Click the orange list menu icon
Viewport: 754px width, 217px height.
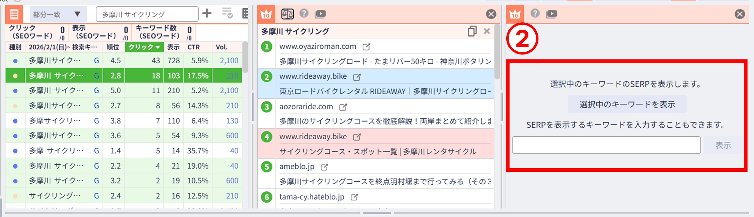14,14
